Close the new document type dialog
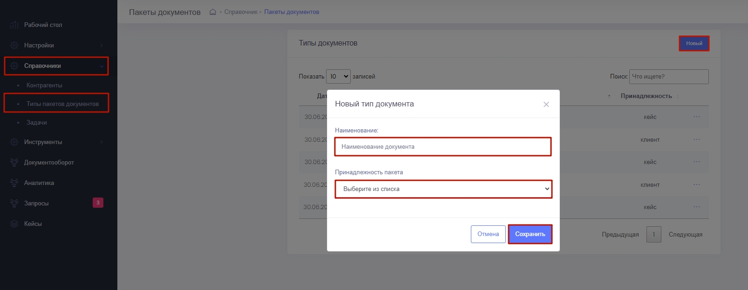Image resolution: width=748 pixels, height=290 pixels. tap(546, 105)
